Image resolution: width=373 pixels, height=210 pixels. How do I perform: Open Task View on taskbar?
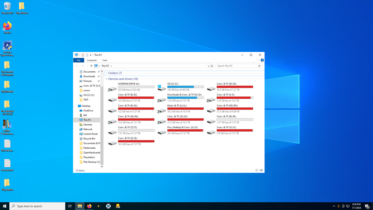coord(70,206)
